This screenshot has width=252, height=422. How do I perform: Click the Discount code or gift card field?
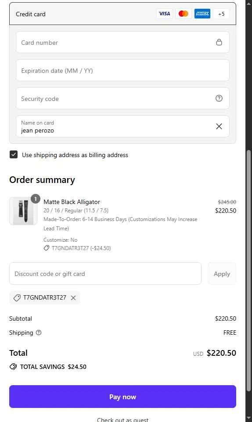tap(105, 274)
